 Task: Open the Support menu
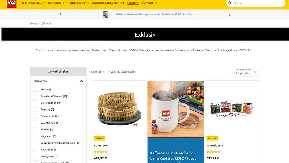pyautogui.click(x=149, y=3)
